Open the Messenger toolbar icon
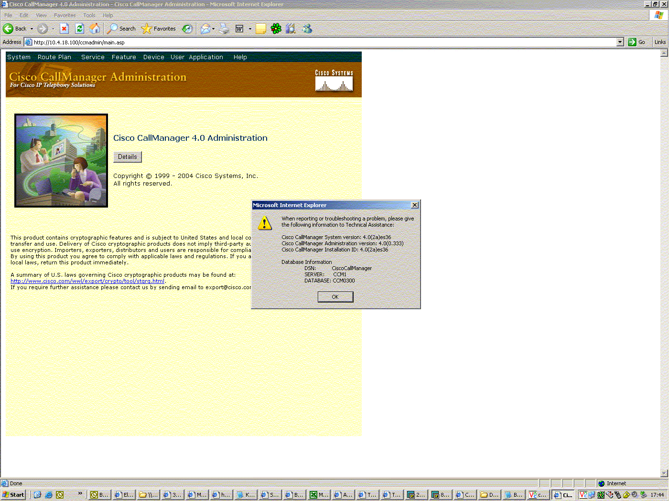 (x=307, y=29)
